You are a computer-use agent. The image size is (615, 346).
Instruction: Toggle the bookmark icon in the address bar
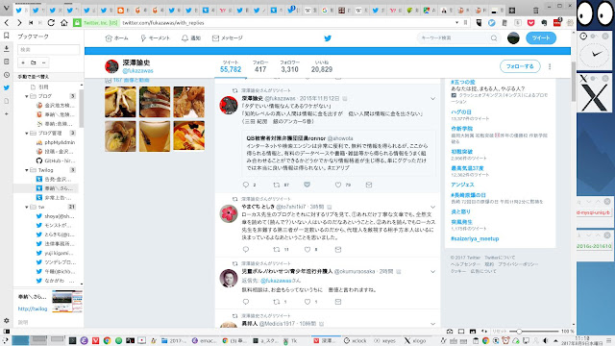pos(465,23)
